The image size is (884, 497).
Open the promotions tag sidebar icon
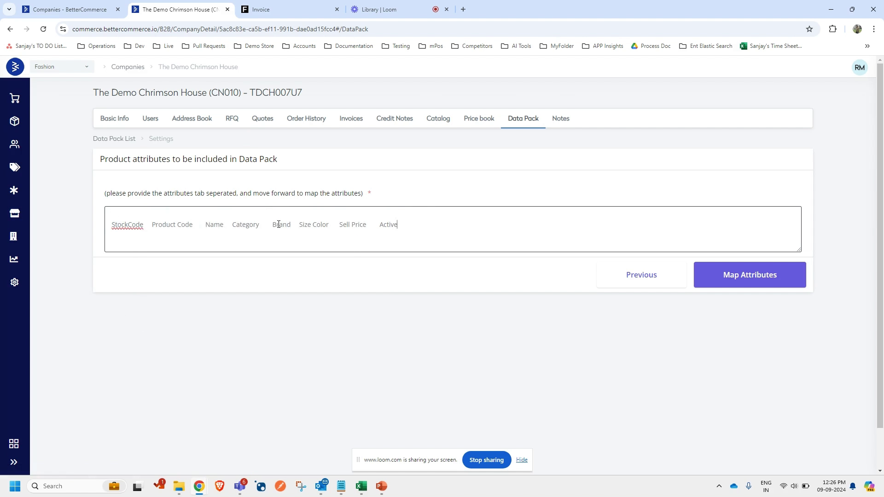(14, 168)
